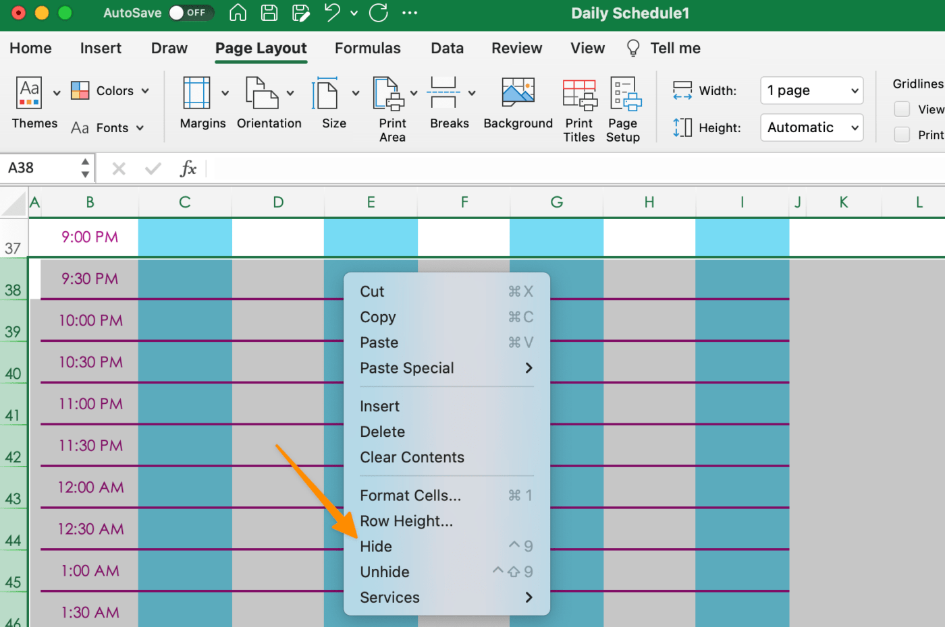Image resolution: width=945 pixels, height=627 pixels.
Task: Expand the Height Automatic dropdown
Action: point(812,127)
